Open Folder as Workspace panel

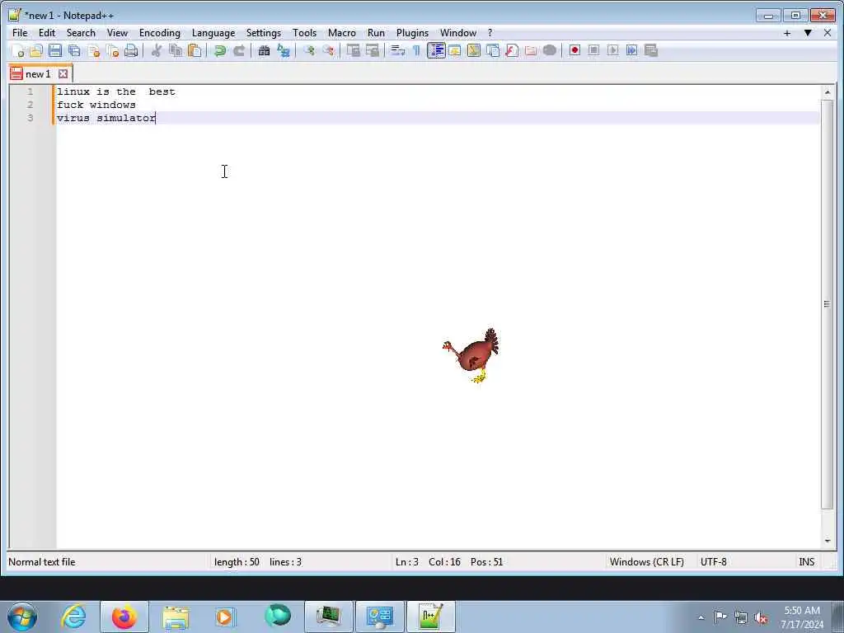click(531, 50)
